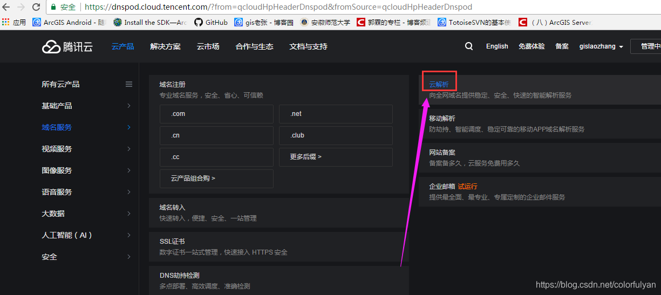
Task: Open the gislaozhang account dropdown
Action: pyautogui.click(x=601, y=46)
